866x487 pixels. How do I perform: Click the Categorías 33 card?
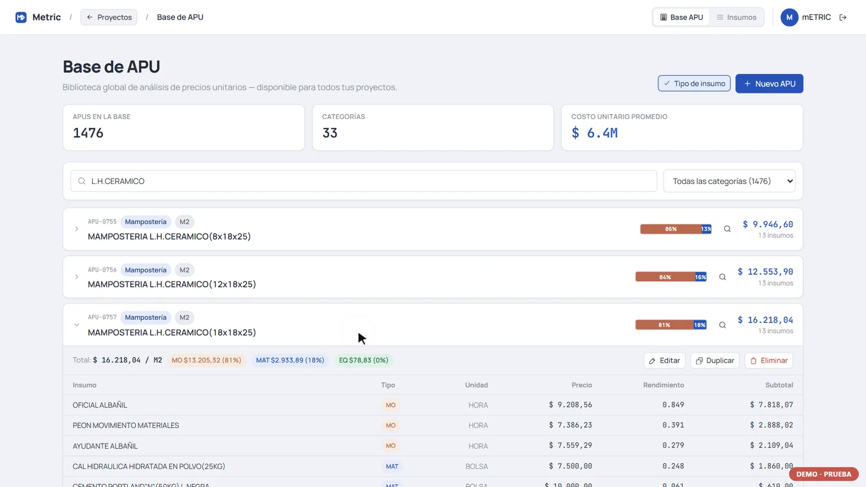coord(433,128)
